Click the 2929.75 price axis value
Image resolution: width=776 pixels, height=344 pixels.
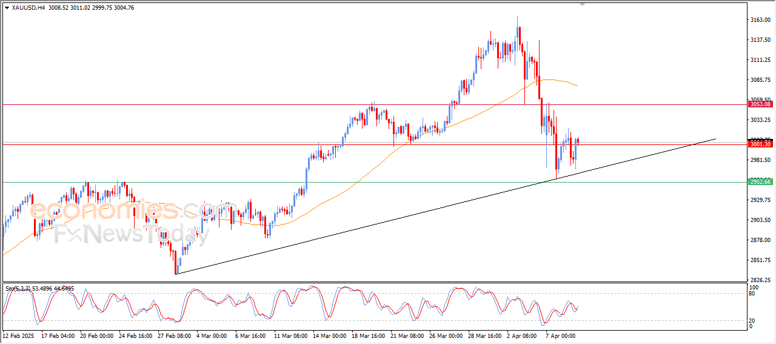click(x=760, y=200)
